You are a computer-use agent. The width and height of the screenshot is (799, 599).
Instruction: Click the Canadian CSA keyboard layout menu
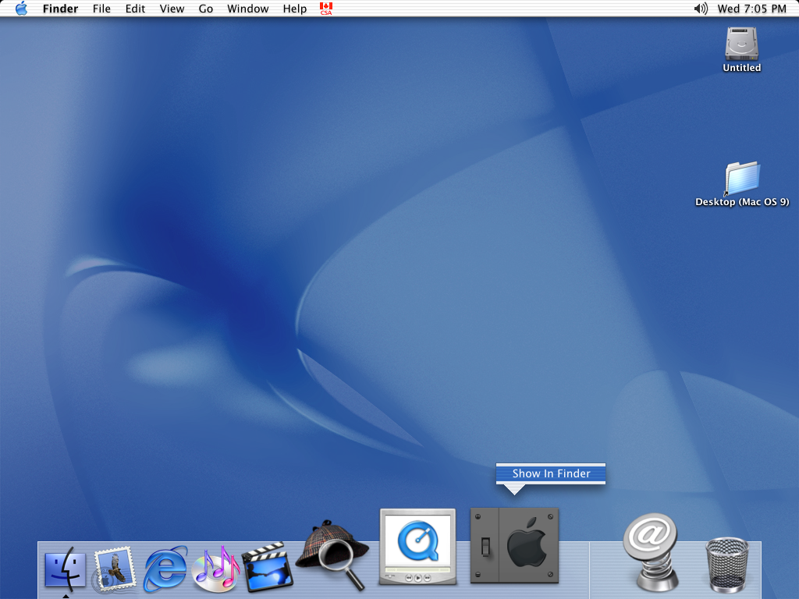326,9
